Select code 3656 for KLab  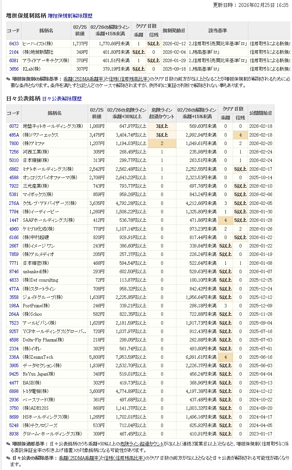point(14,69)
